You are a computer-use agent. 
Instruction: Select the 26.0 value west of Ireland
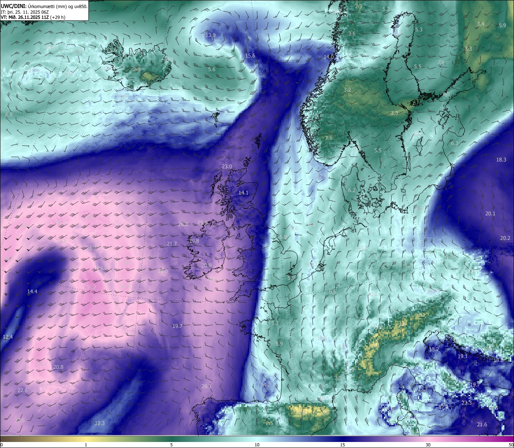tap(183, 225)
